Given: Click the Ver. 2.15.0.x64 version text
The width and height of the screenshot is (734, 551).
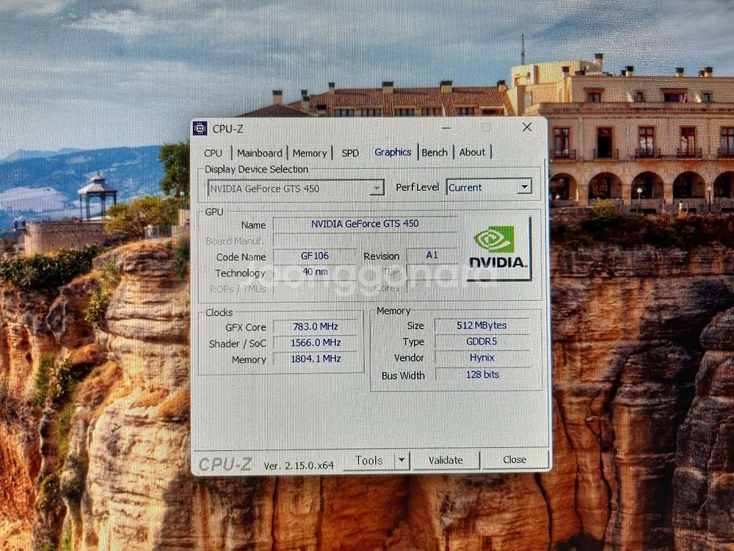Looking at the screenshot, I should click(299, 465).
